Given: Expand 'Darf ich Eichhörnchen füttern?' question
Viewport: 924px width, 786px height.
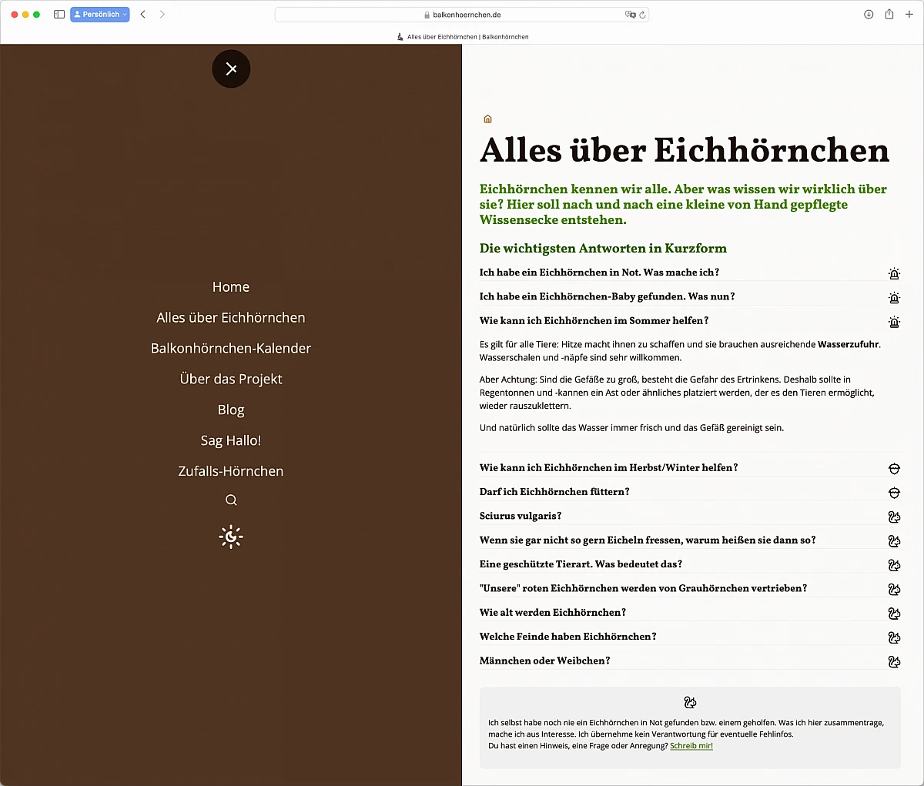Looking at the screenshot, I should coord(554,492).
